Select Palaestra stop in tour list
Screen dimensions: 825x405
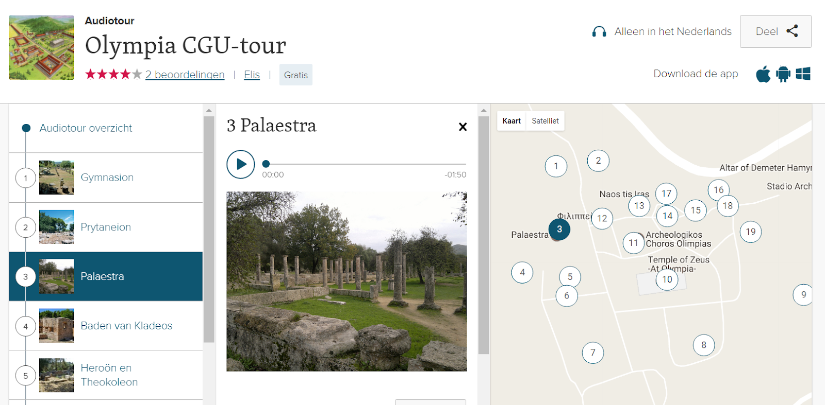coord(106,276)
